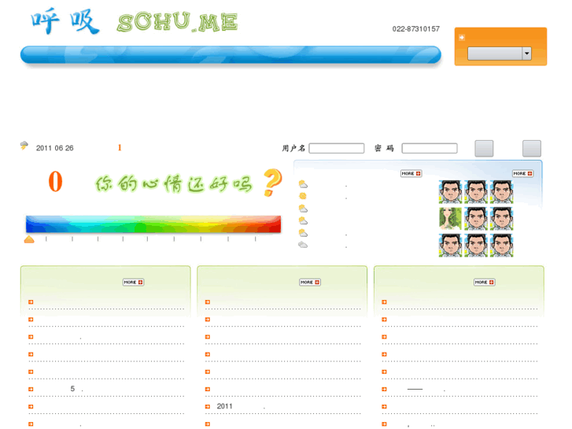
Task: Click the bright sun icon in the weather list
Action: pos(303,196)
